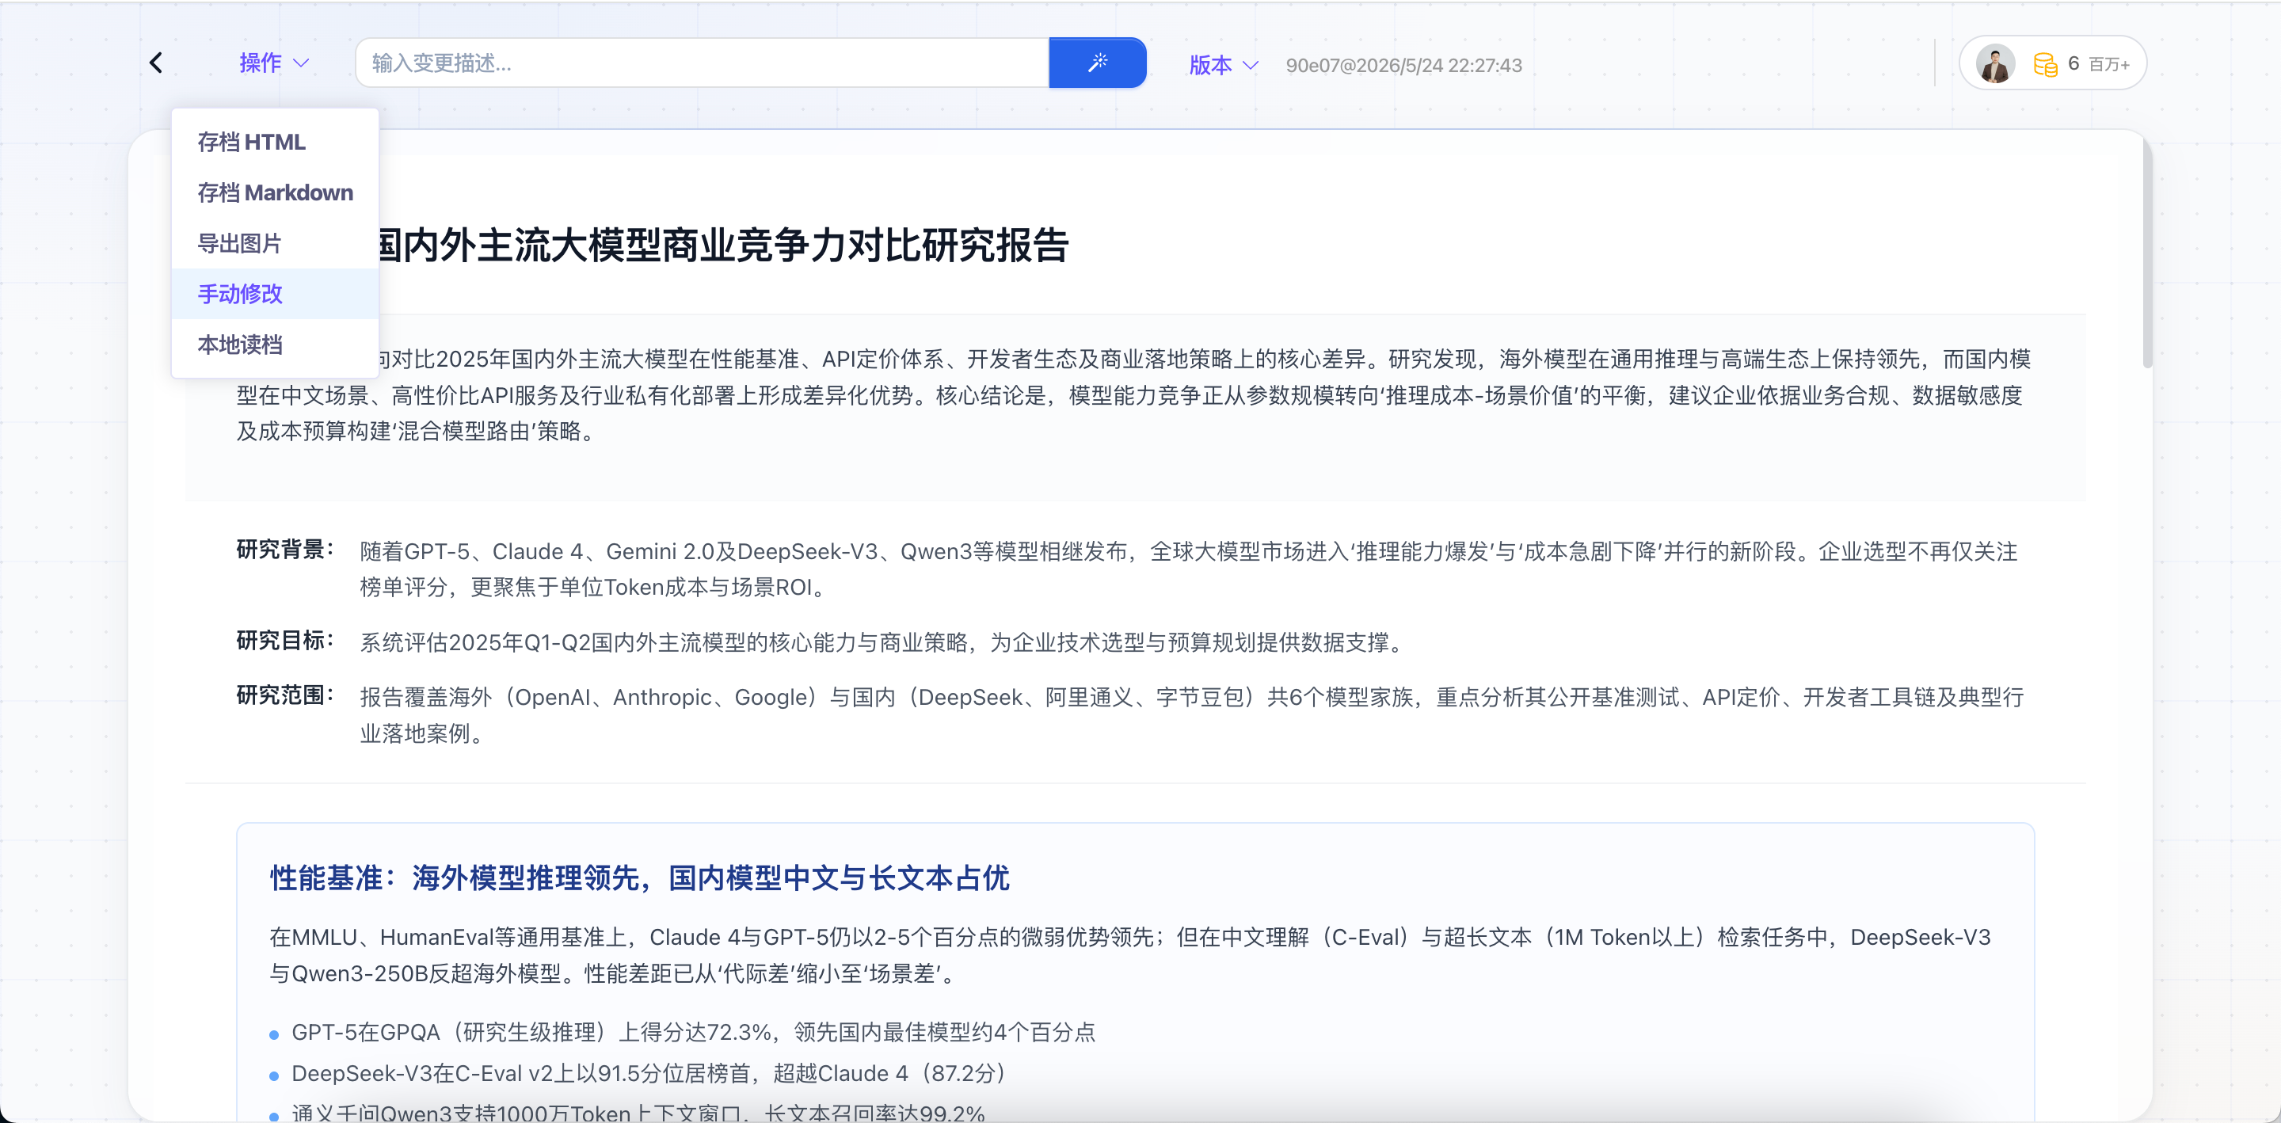Image resolution: width=2281 pixels, height=1123 pixels.
Task: Click heading 性能基准：海外模型推理领先
Action: 639,877
